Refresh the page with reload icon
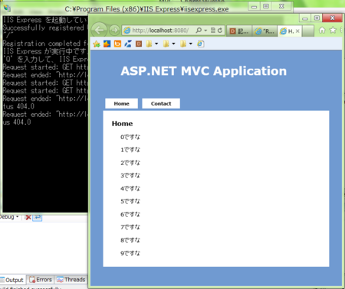Viewport: 345px width, 289px height. 220,31
